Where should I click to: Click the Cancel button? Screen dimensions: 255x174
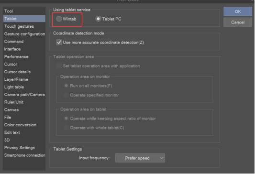238,22
